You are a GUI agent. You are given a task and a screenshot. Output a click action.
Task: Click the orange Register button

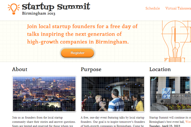pyautogui.click(x=77, y=53)
